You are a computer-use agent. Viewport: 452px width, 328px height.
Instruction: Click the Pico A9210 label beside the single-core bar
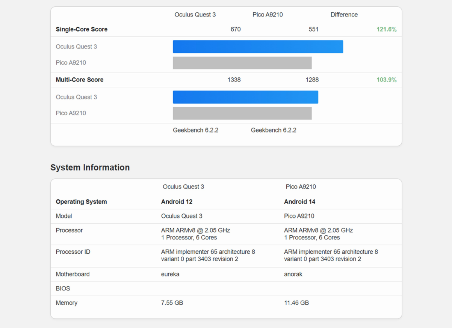tap(71, 63)
